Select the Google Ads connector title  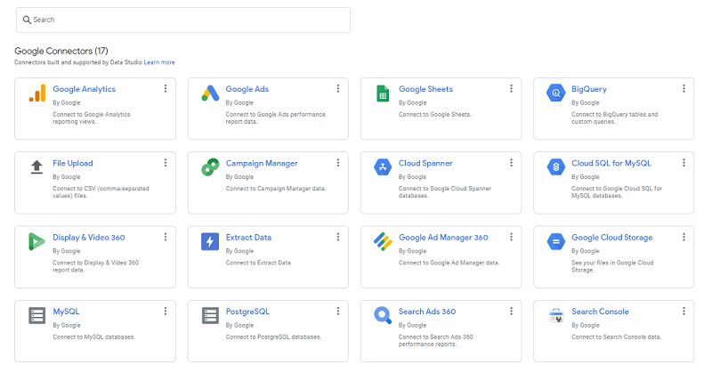tap(247, 89)
